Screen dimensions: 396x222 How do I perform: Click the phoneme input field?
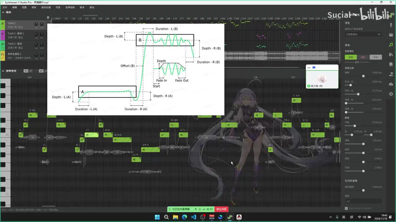click(x=363, y=201)
